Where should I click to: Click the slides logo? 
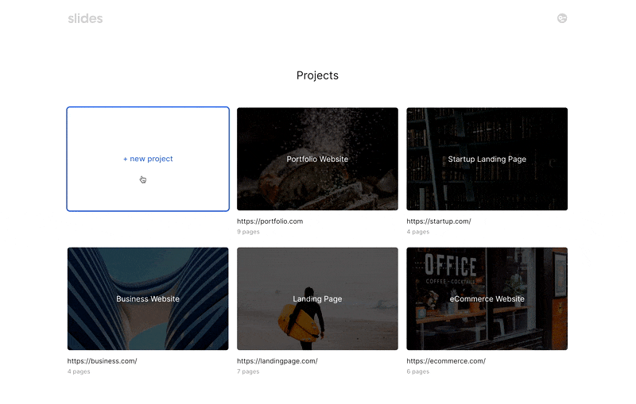coord(85,18)
